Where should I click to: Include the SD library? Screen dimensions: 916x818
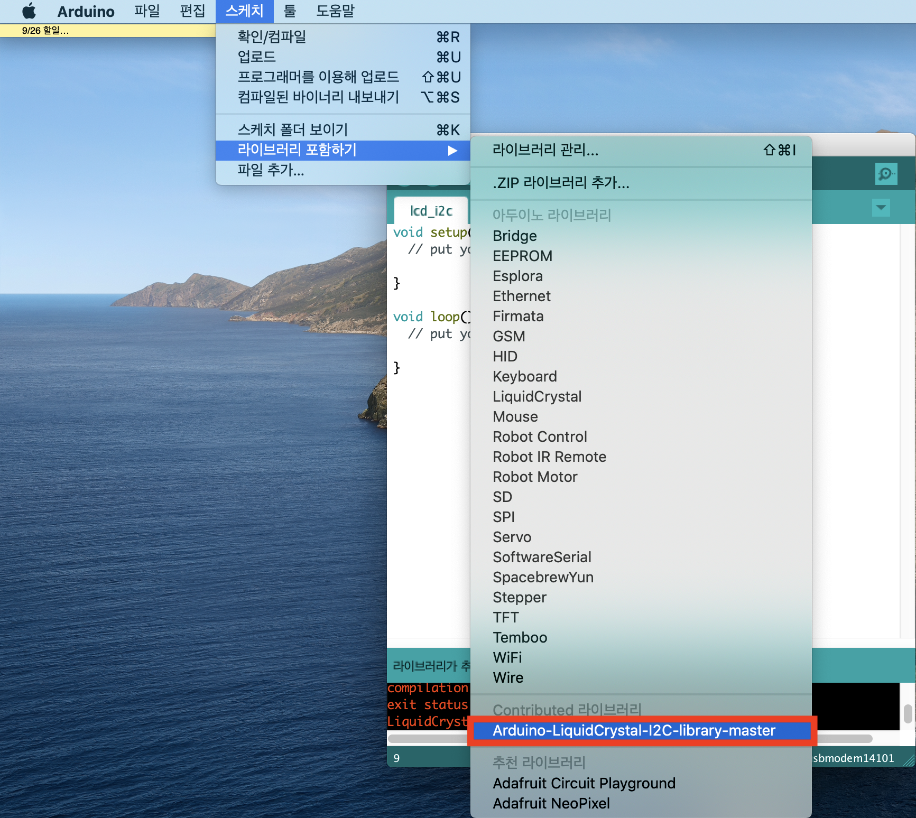[x=641, y=497]
